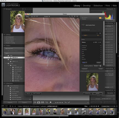The width and height of the screenshot is (119, 118).
Task: Click the Viveza HELP button
Action: [28, 93]
